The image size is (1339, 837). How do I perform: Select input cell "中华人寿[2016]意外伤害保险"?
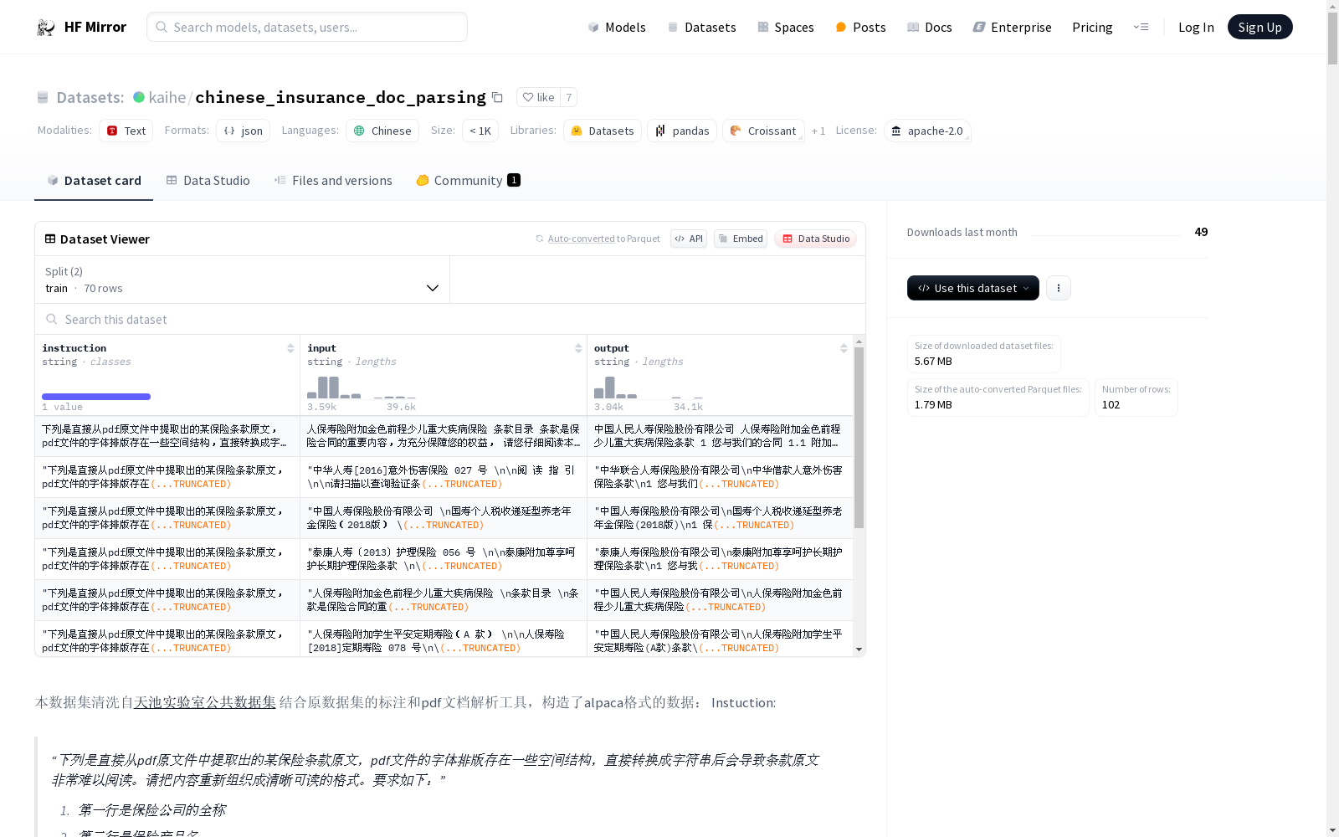coord(444,477)
